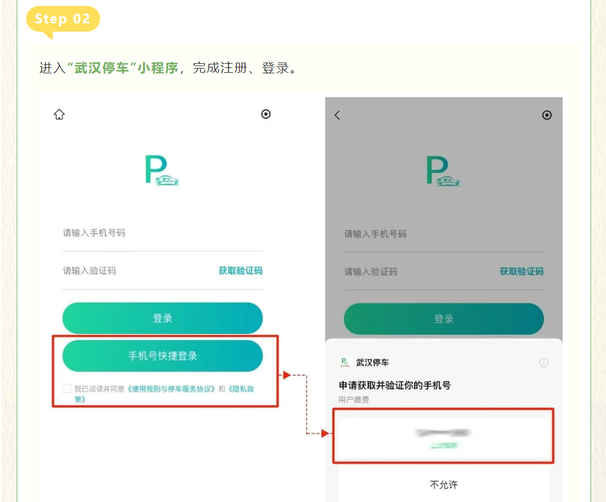
Task: Click the 登录 button in the left screen
Action: pyautogui.click(x=163, y=318)
